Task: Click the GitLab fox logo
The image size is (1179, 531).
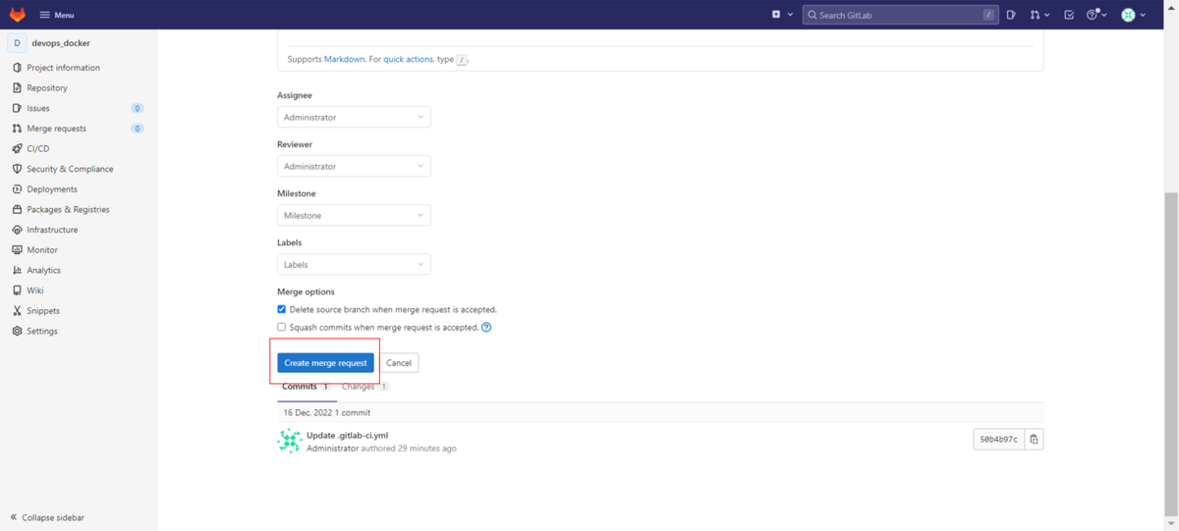Action: click(18, 15)
